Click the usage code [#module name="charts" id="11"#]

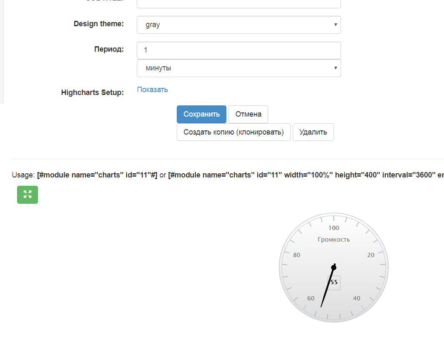click(97, 175)
